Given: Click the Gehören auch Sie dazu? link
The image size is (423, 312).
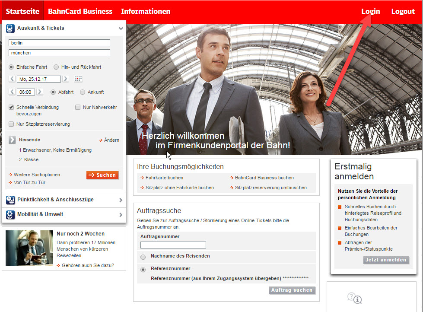Looking at the screenshot, I should (x=86, y=265).
